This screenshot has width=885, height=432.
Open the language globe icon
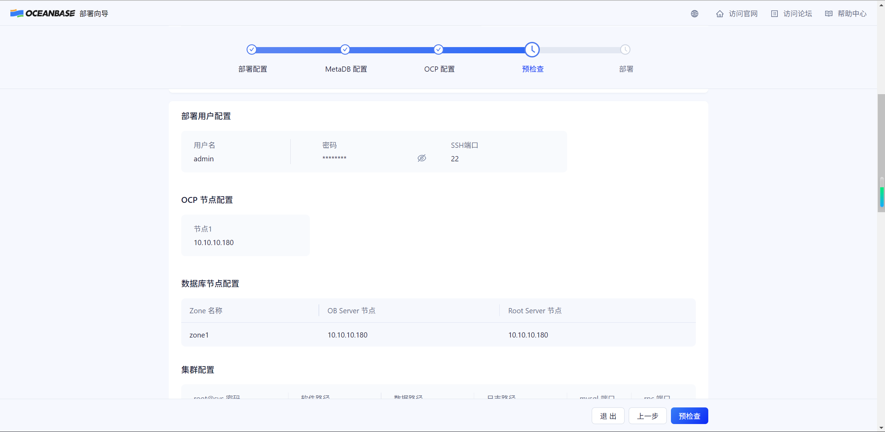(x=694, y=14)
